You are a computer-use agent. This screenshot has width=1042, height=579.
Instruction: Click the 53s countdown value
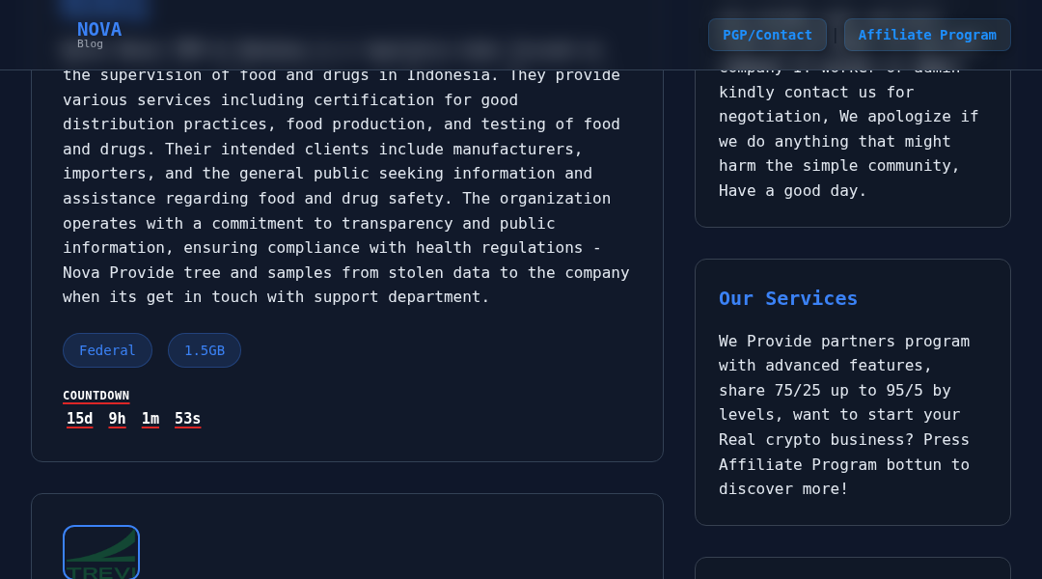pos(187,419)
